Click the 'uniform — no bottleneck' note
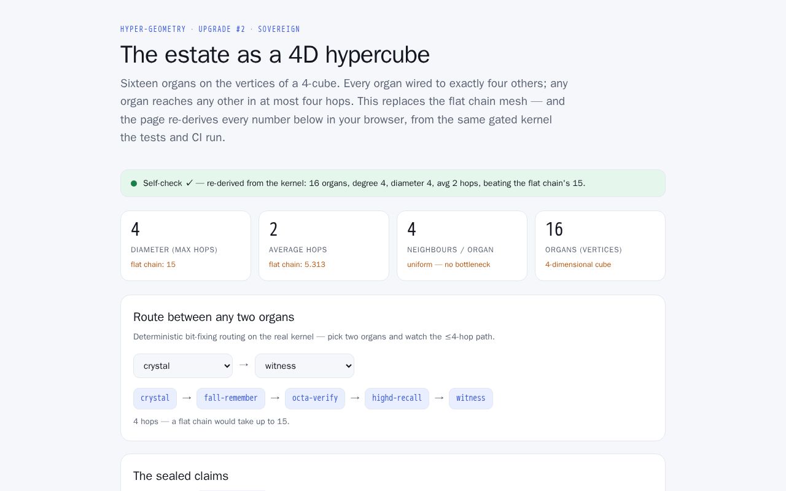Image resolution: width=786 pixels, height=491 pixels. point(448,265)
